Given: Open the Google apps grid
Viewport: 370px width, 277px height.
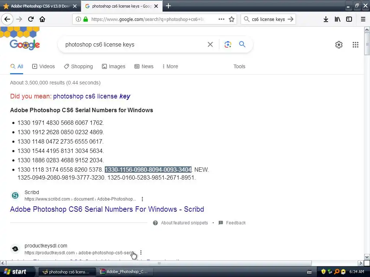Looking at the screenshot, I should [356, 44].
